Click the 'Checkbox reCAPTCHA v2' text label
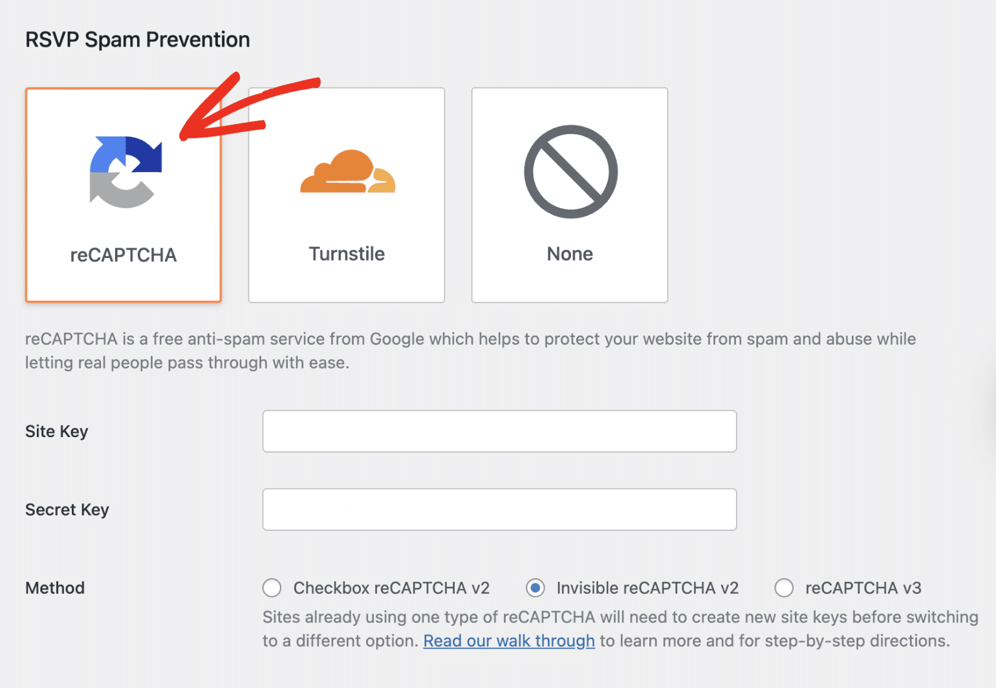Screen dimensions: 996x688 (391, 588)
